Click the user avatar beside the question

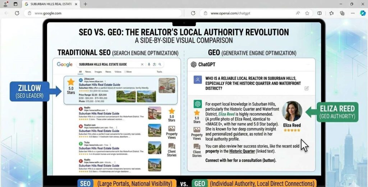coord(198,80)
